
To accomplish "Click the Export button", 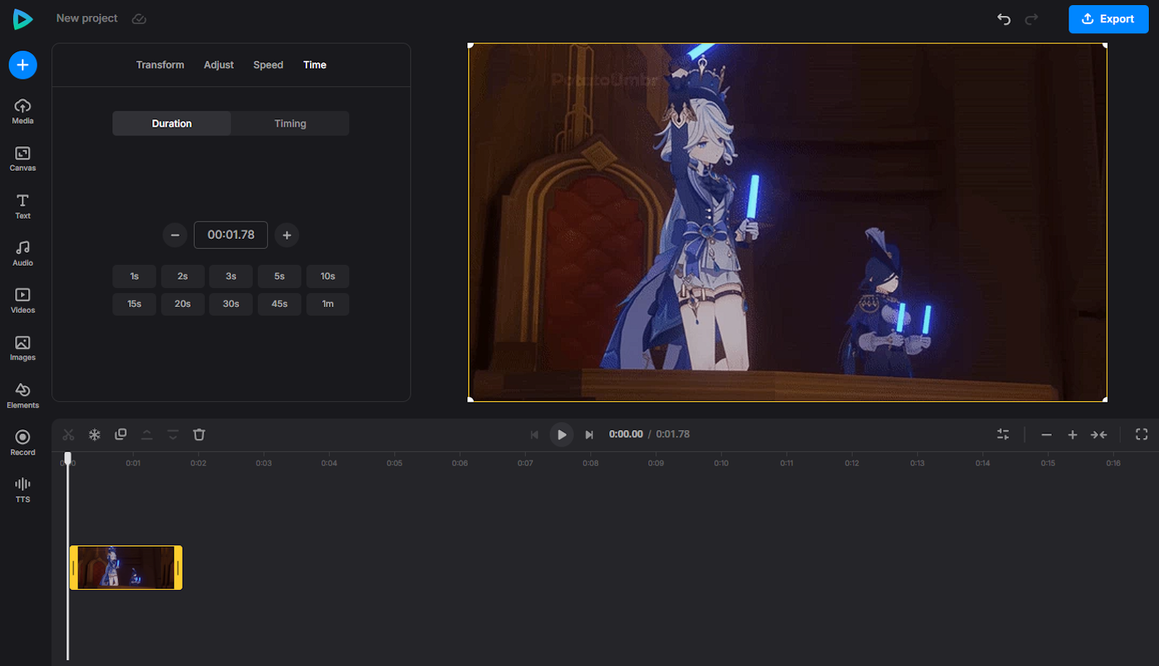I will [1108, 20].
